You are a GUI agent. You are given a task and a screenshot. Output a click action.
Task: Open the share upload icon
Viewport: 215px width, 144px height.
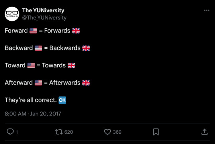click(204, 132)
